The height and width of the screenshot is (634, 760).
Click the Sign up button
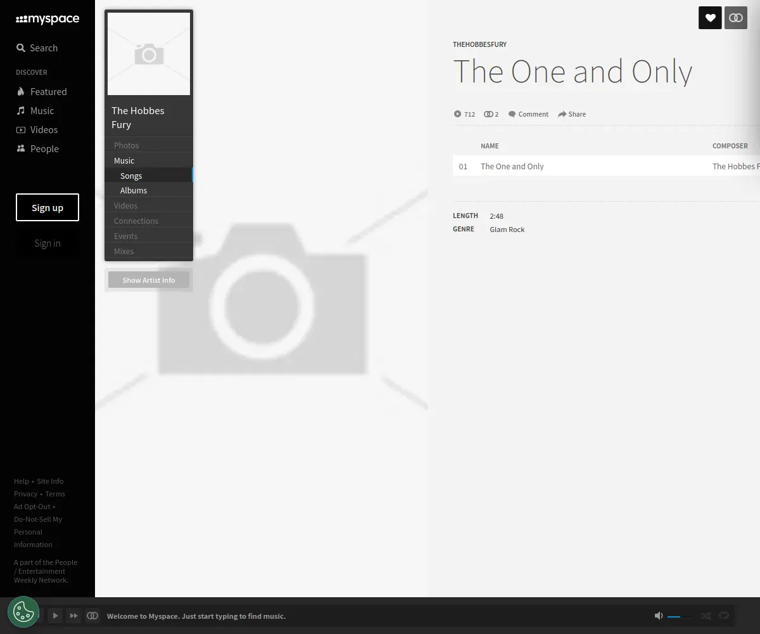[x=47, y=207]
